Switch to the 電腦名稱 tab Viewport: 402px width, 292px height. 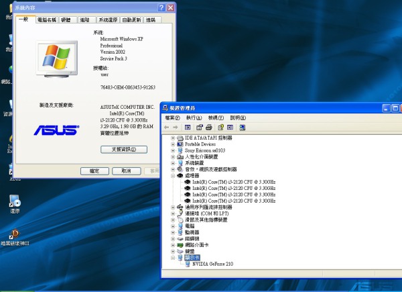click(47, 19)
